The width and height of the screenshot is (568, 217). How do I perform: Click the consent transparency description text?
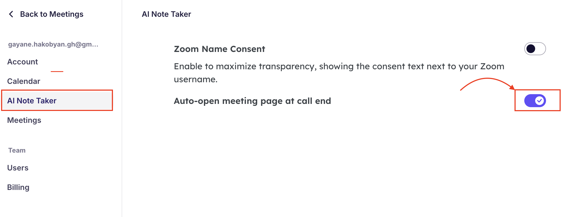click(339, 73)
